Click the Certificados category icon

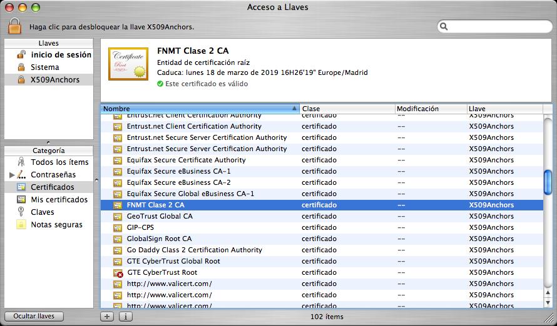21,187
